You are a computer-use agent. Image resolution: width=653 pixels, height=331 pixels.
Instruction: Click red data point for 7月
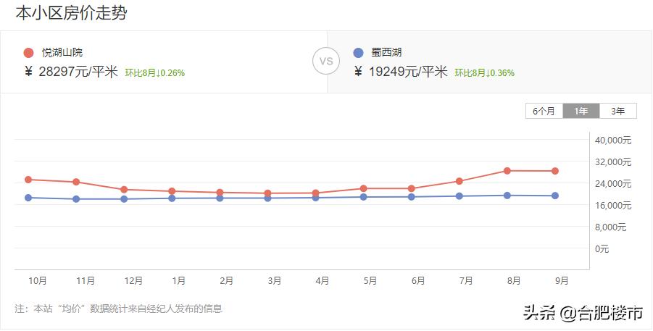pos(459,181)
